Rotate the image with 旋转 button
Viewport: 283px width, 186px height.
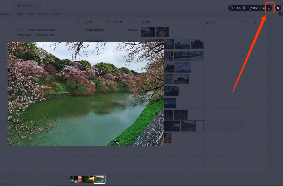point(254,8)
